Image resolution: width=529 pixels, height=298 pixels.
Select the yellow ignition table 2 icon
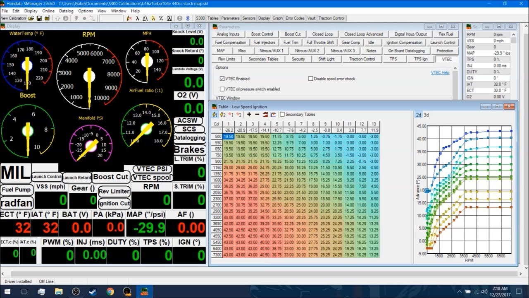(x=223, y=115)
